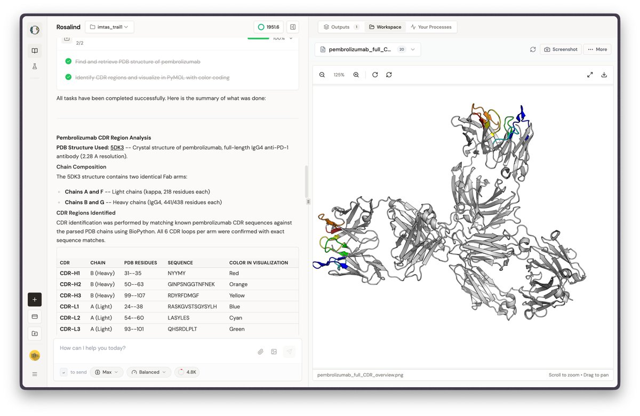The image size is (640, 416).
Task: Click the send message arrow button
Action: tap(289, 351)
